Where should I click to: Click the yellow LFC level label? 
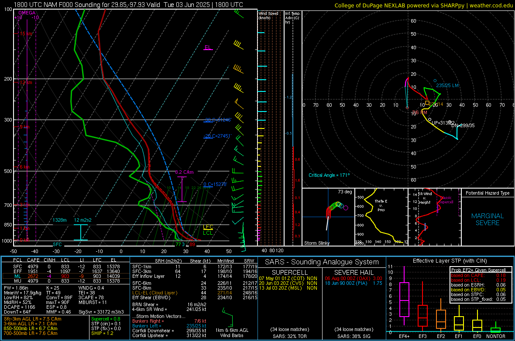coord(208,227)
